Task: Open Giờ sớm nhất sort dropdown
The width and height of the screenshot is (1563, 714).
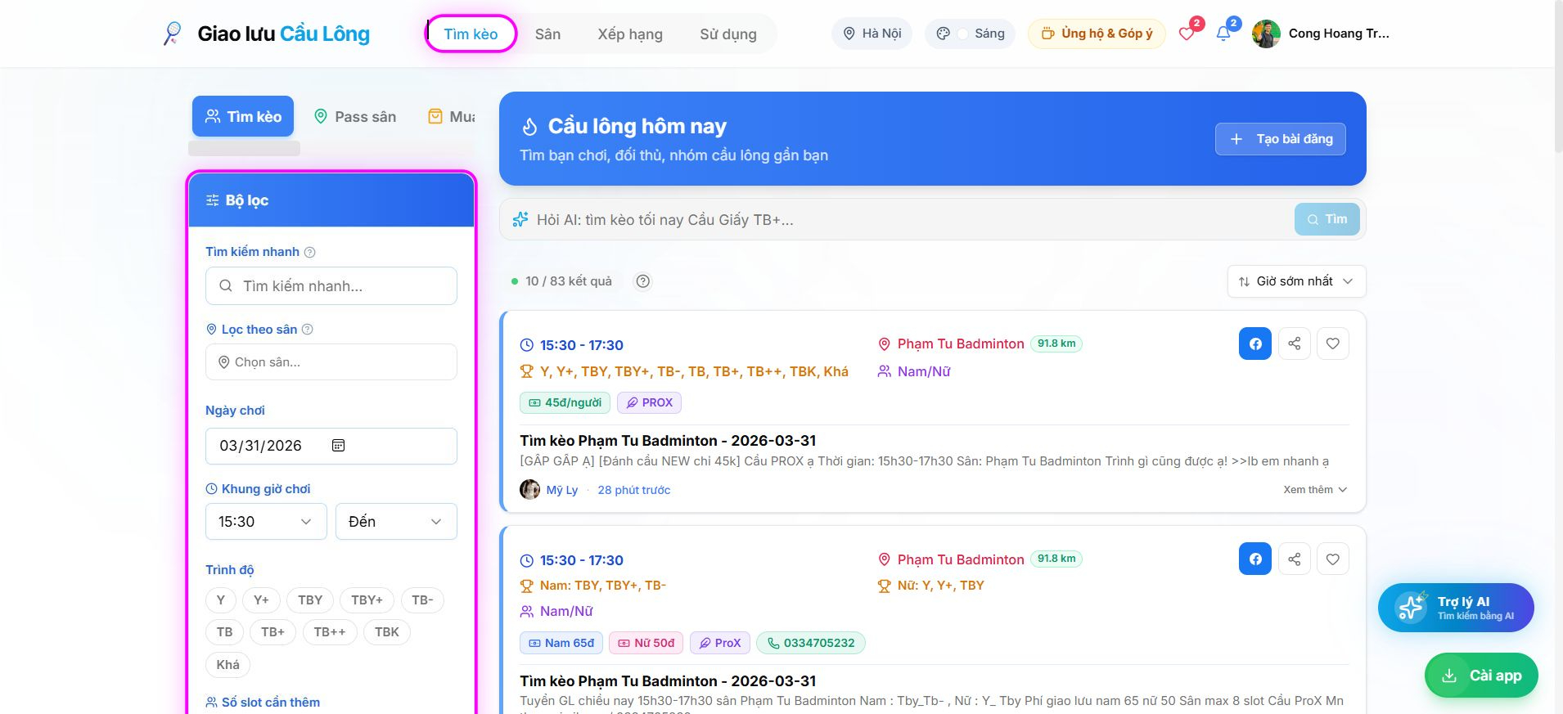Action: (1296, 281)
